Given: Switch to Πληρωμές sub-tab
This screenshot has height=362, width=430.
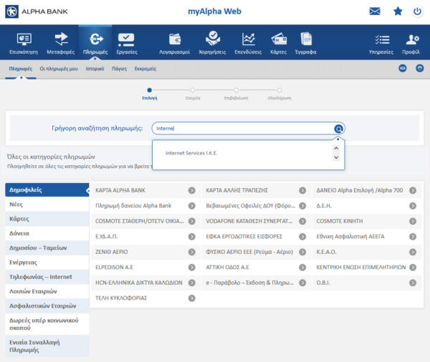Looking at the screenshot, I should tap(21, 69).
